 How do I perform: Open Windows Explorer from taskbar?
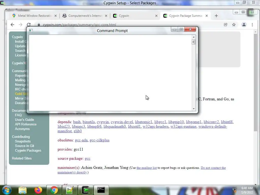[x=23, y=190]
